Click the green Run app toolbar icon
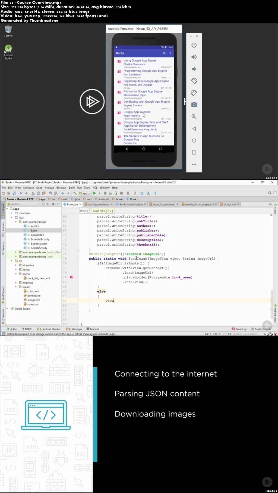 94,193
